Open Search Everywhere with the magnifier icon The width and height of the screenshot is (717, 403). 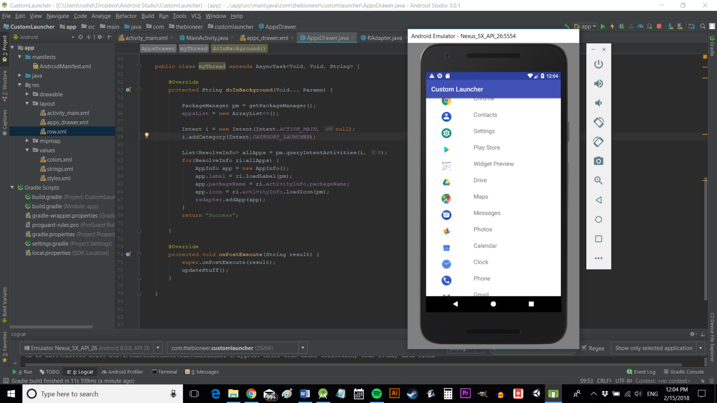[703, 27]
